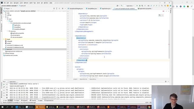The image size is (194, 109).
Task: Open the Dependencies tool window
Action: pos(49,101)
